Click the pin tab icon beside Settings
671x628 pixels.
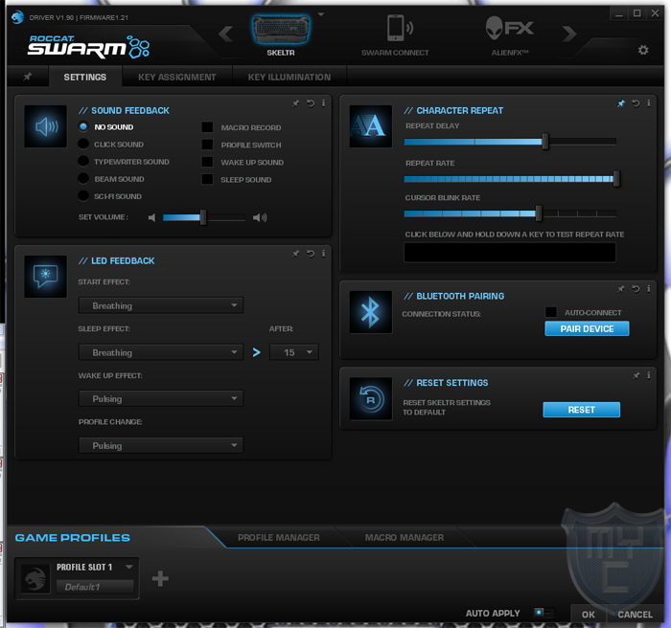(27, 77)
